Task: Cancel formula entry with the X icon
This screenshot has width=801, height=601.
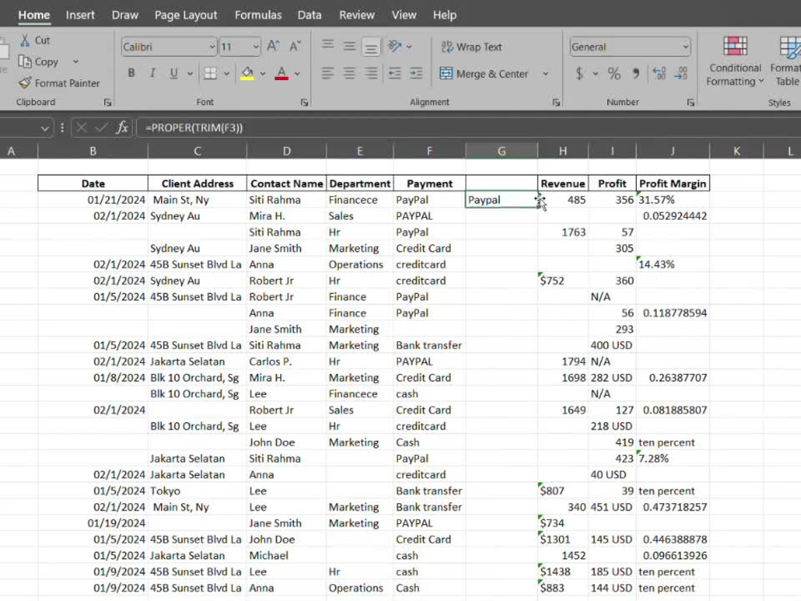Action: (81, 127)
